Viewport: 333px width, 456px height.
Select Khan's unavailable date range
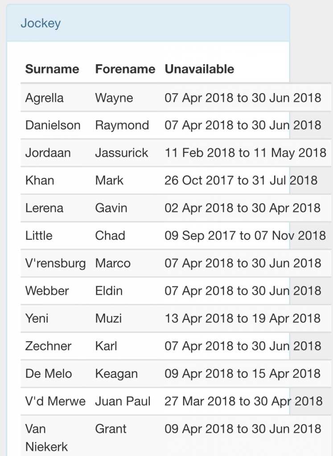(241, 180)
